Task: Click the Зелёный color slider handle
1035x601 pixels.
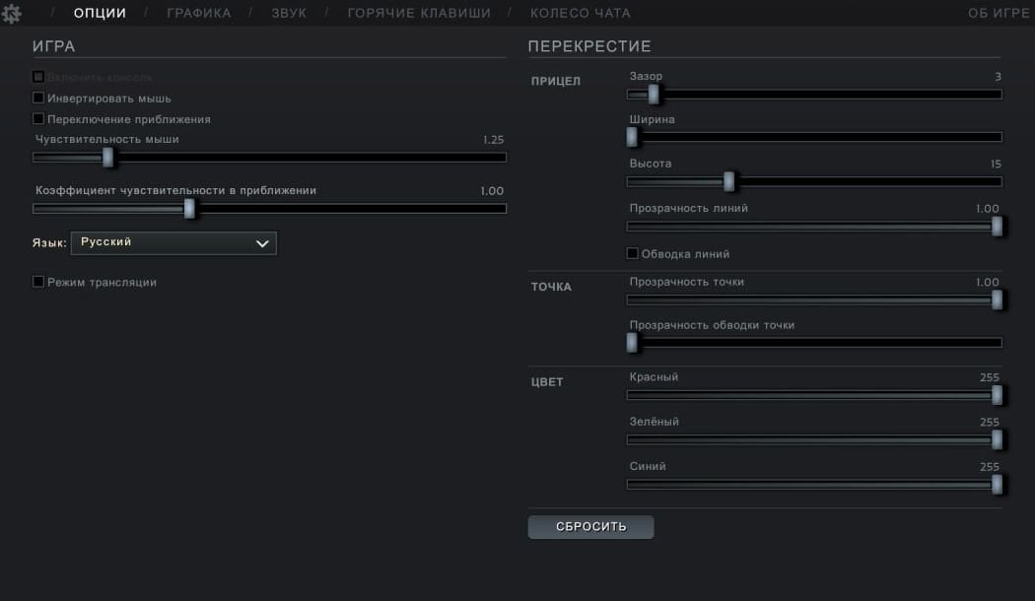Action: coord(998,439)
